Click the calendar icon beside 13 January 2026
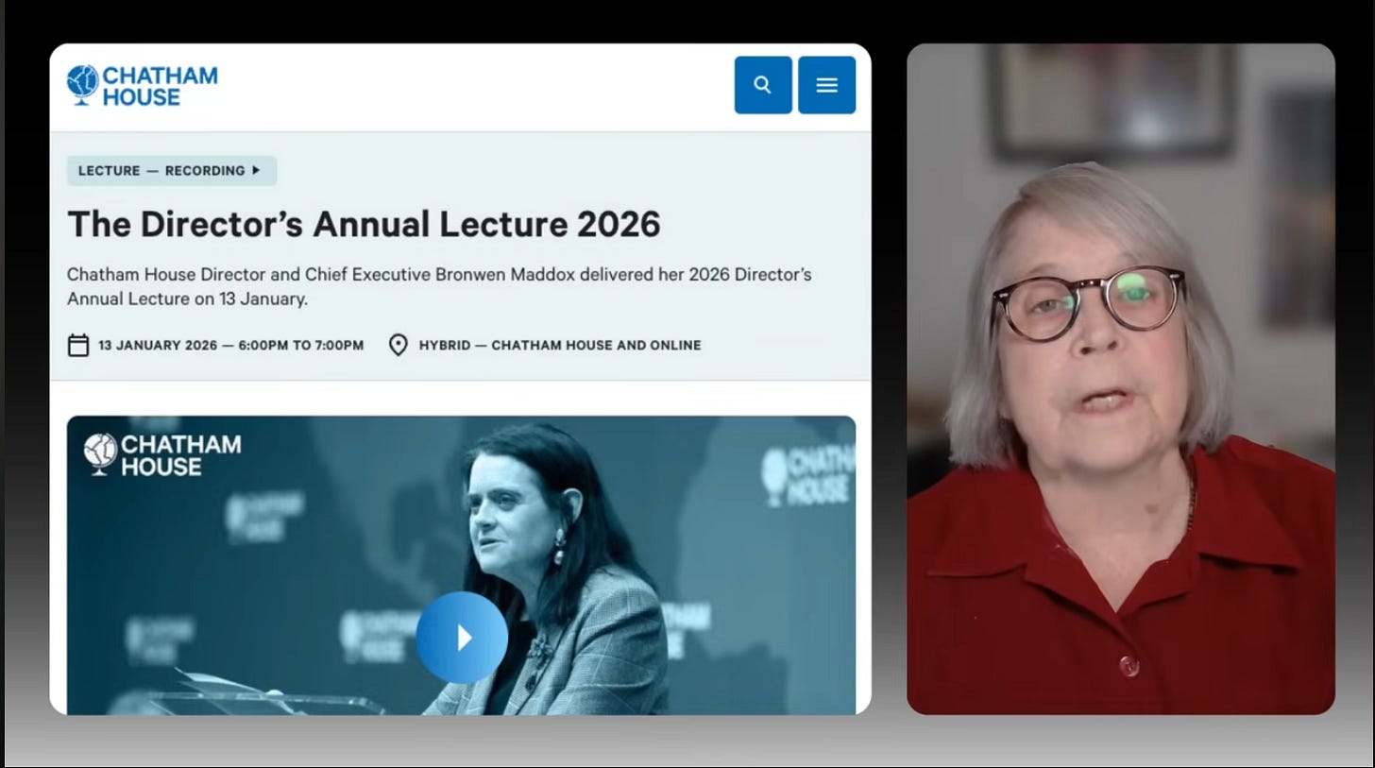This screenshot has width=1375, height=768. click(x=78, y=345)
